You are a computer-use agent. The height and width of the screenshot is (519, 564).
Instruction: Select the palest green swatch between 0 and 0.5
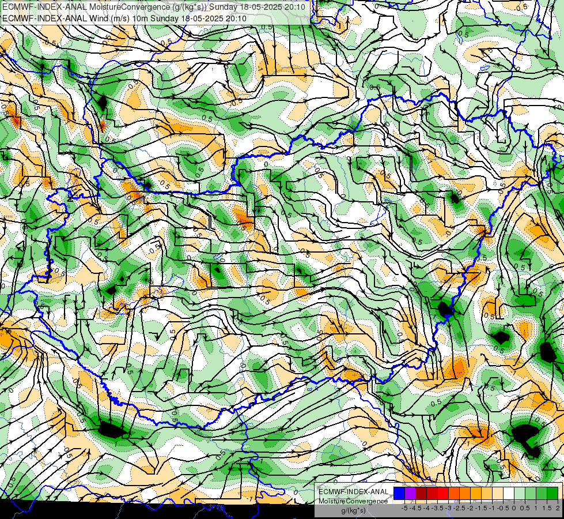[x=520, y=494]
